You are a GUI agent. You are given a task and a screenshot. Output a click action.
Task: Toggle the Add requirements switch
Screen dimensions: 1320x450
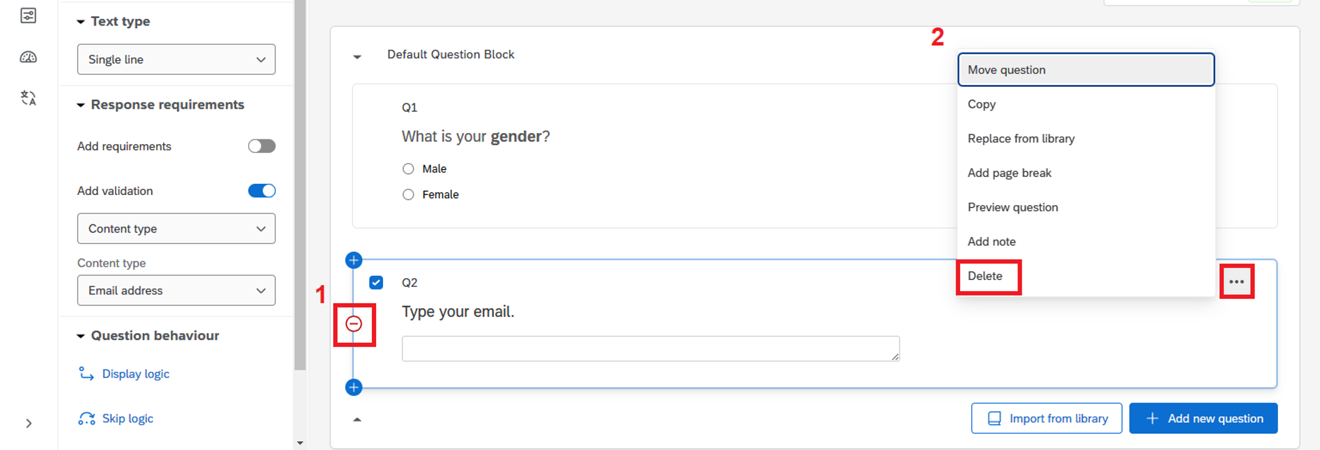261,146
